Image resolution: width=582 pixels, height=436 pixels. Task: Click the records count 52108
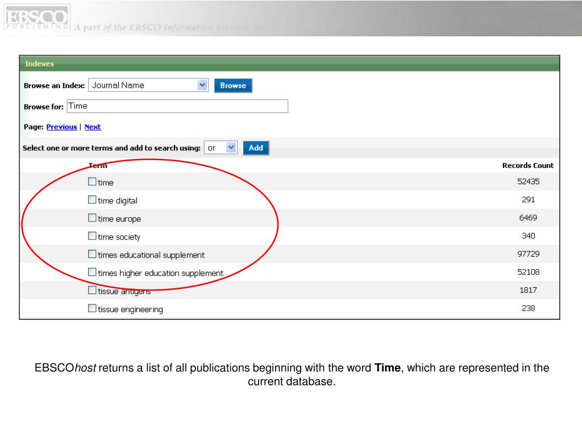click(528, 272)
